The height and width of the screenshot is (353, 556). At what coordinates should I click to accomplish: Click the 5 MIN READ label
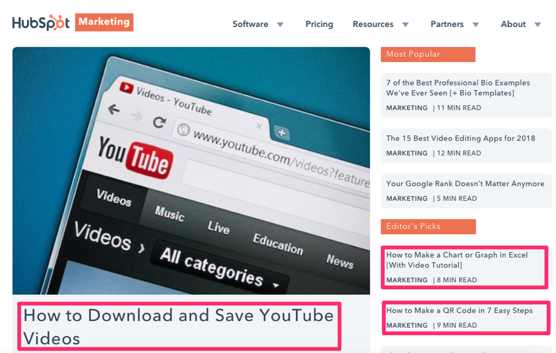tap(457, 199)
